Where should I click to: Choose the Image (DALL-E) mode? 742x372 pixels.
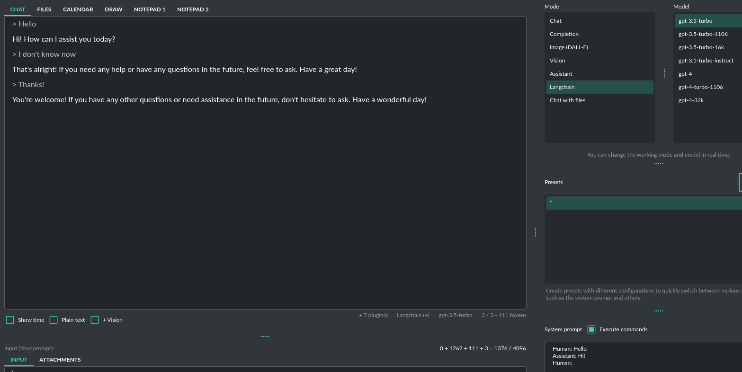click(x=569, y=47)
